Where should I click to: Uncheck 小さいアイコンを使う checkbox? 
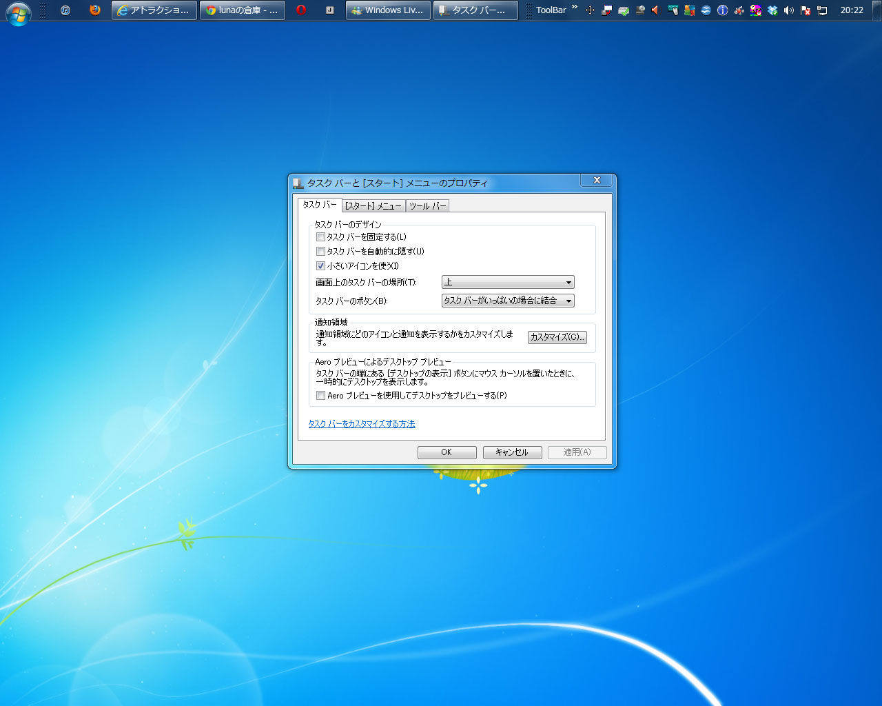click(x=320, y=265)
